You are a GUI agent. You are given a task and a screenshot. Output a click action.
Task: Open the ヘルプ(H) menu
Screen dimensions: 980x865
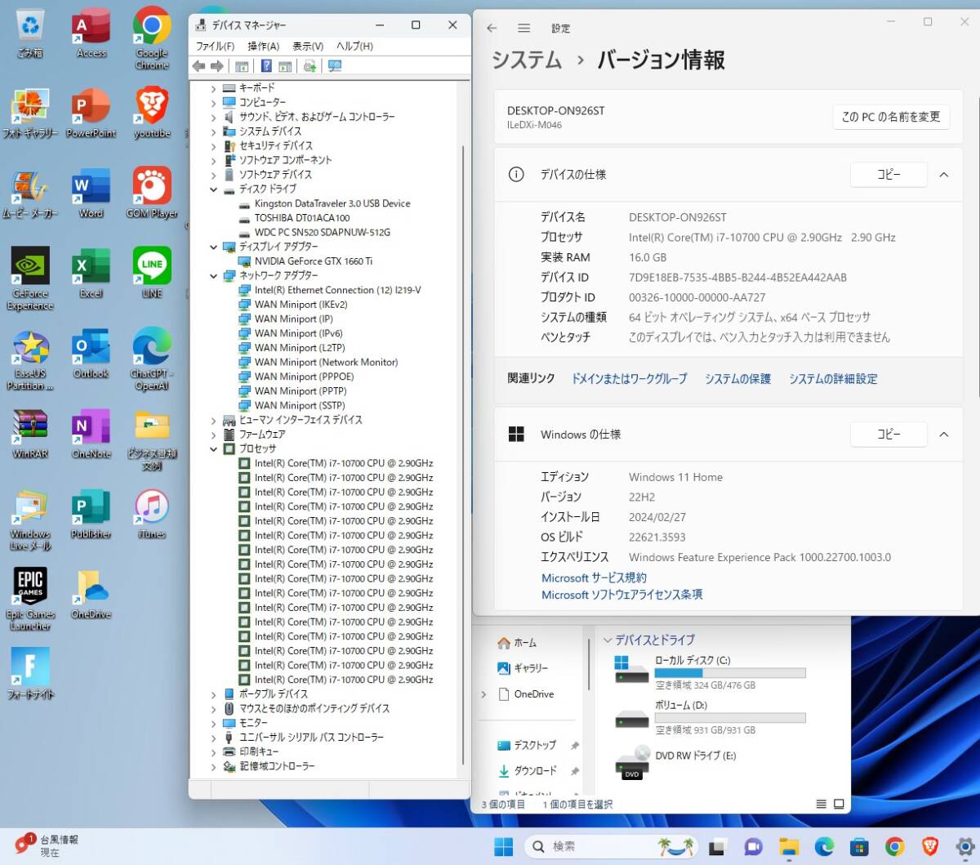(x=355, y=47)
